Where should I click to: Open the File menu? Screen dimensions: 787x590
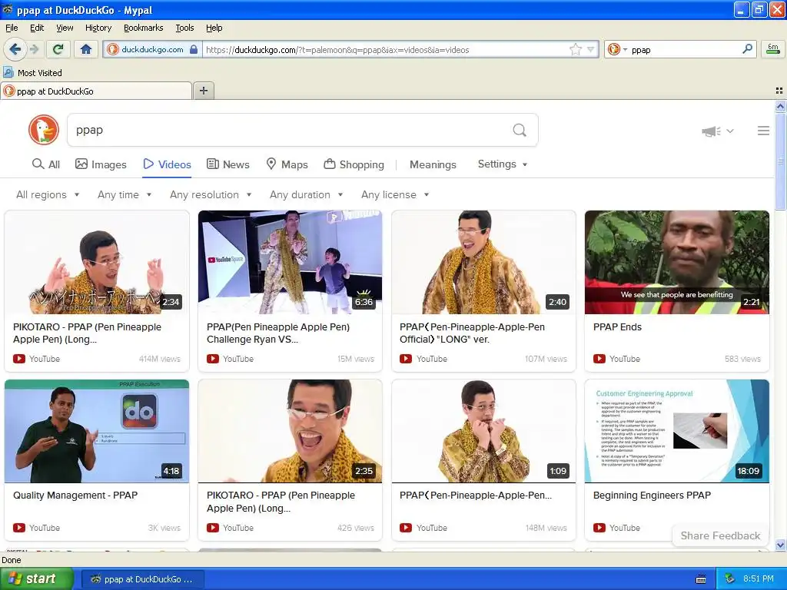tap(12, 28)
